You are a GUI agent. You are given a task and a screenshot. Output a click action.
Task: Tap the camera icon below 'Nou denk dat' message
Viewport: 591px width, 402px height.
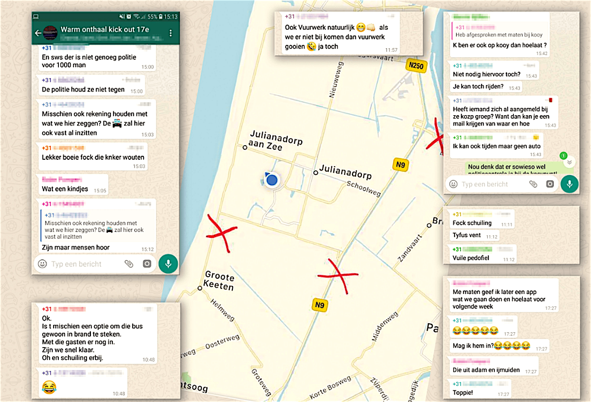click(x=550, y=184)
